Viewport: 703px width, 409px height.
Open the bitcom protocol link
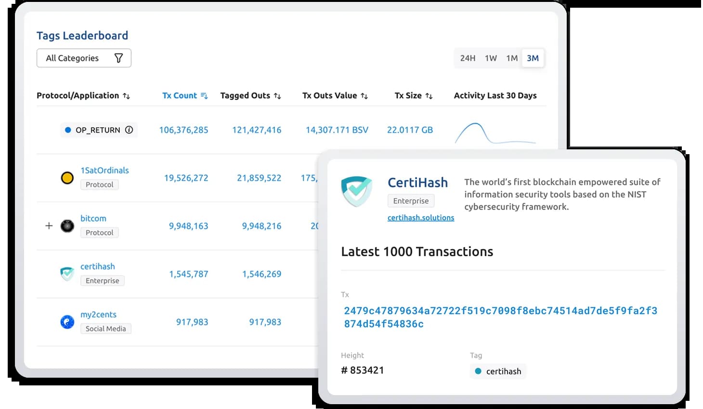[93, 218]
